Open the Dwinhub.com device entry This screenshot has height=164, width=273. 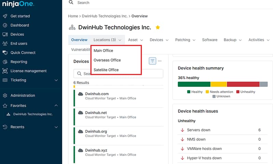118,98
